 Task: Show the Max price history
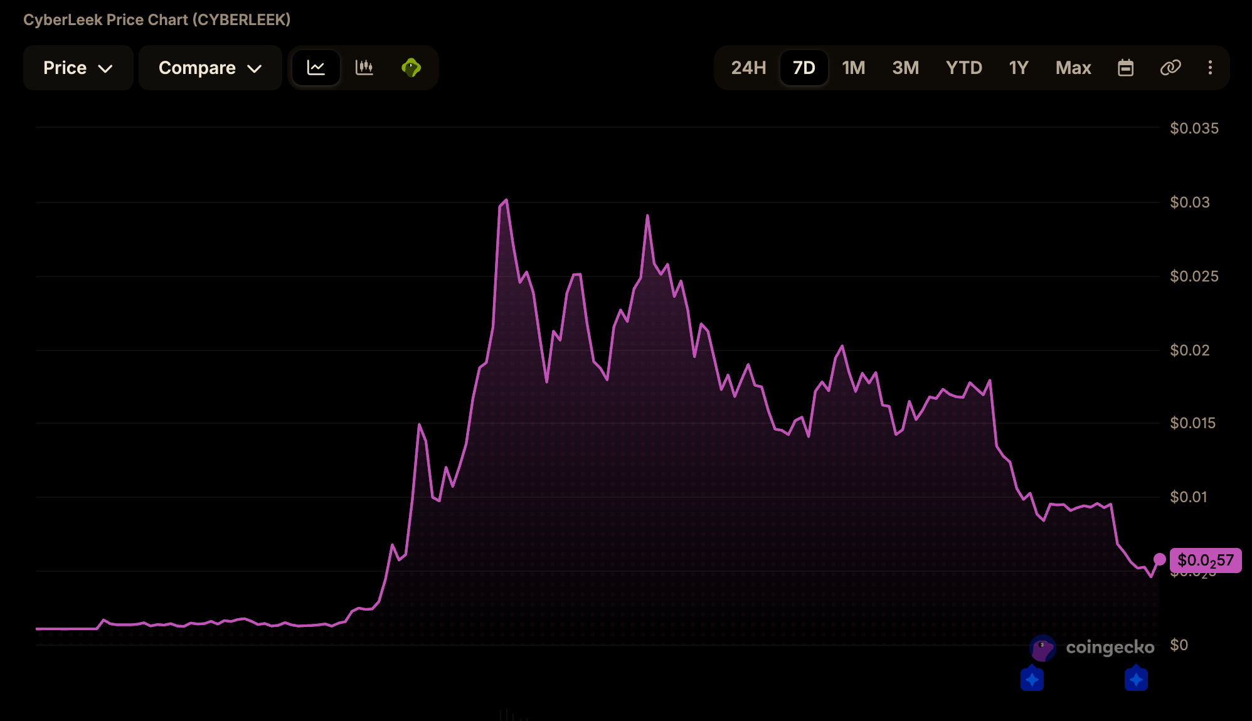point(1073,68)
